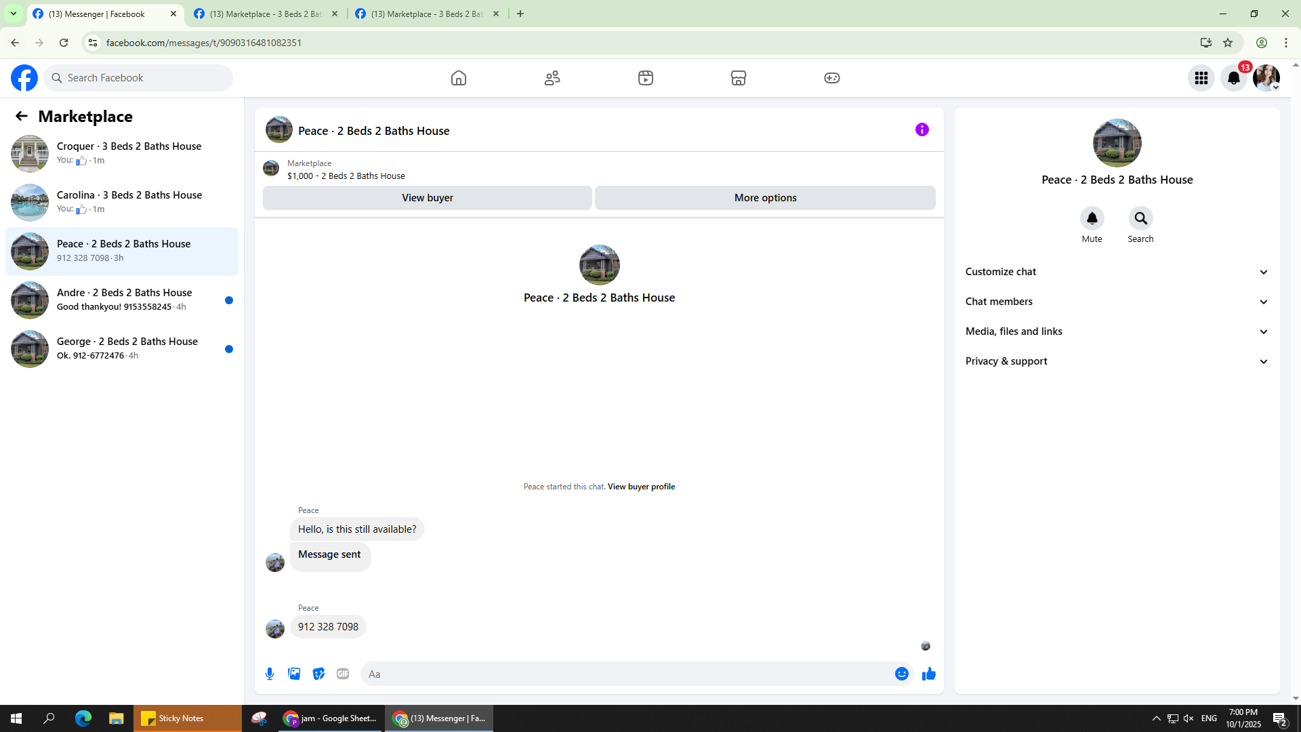This screenshot has height=732, width=1301.
Task: Click the browser address bar URL
Action: (204, 43)
